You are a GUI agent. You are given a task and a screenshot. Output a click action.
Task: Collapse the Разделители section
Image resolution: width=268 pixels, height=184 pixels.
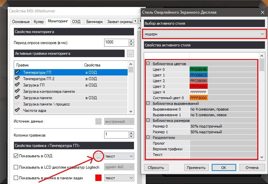point(148,137)
